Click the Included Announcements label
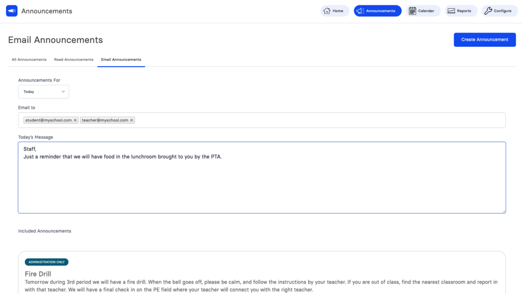 (44, 231)
